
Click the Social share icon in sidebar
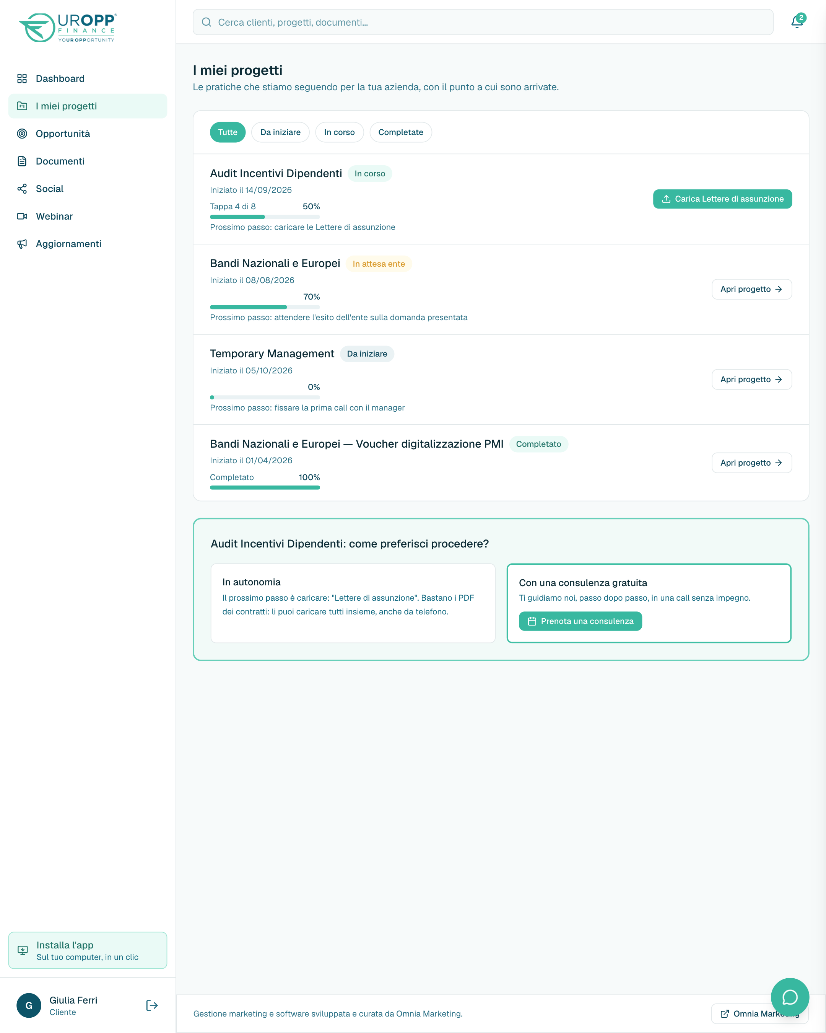(x=22, y=189)
